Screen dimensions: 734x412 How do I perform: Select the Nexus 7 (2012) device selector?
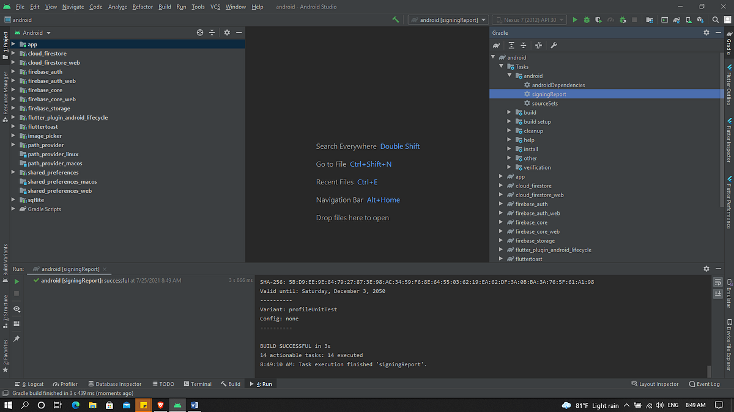click(529, 20)
